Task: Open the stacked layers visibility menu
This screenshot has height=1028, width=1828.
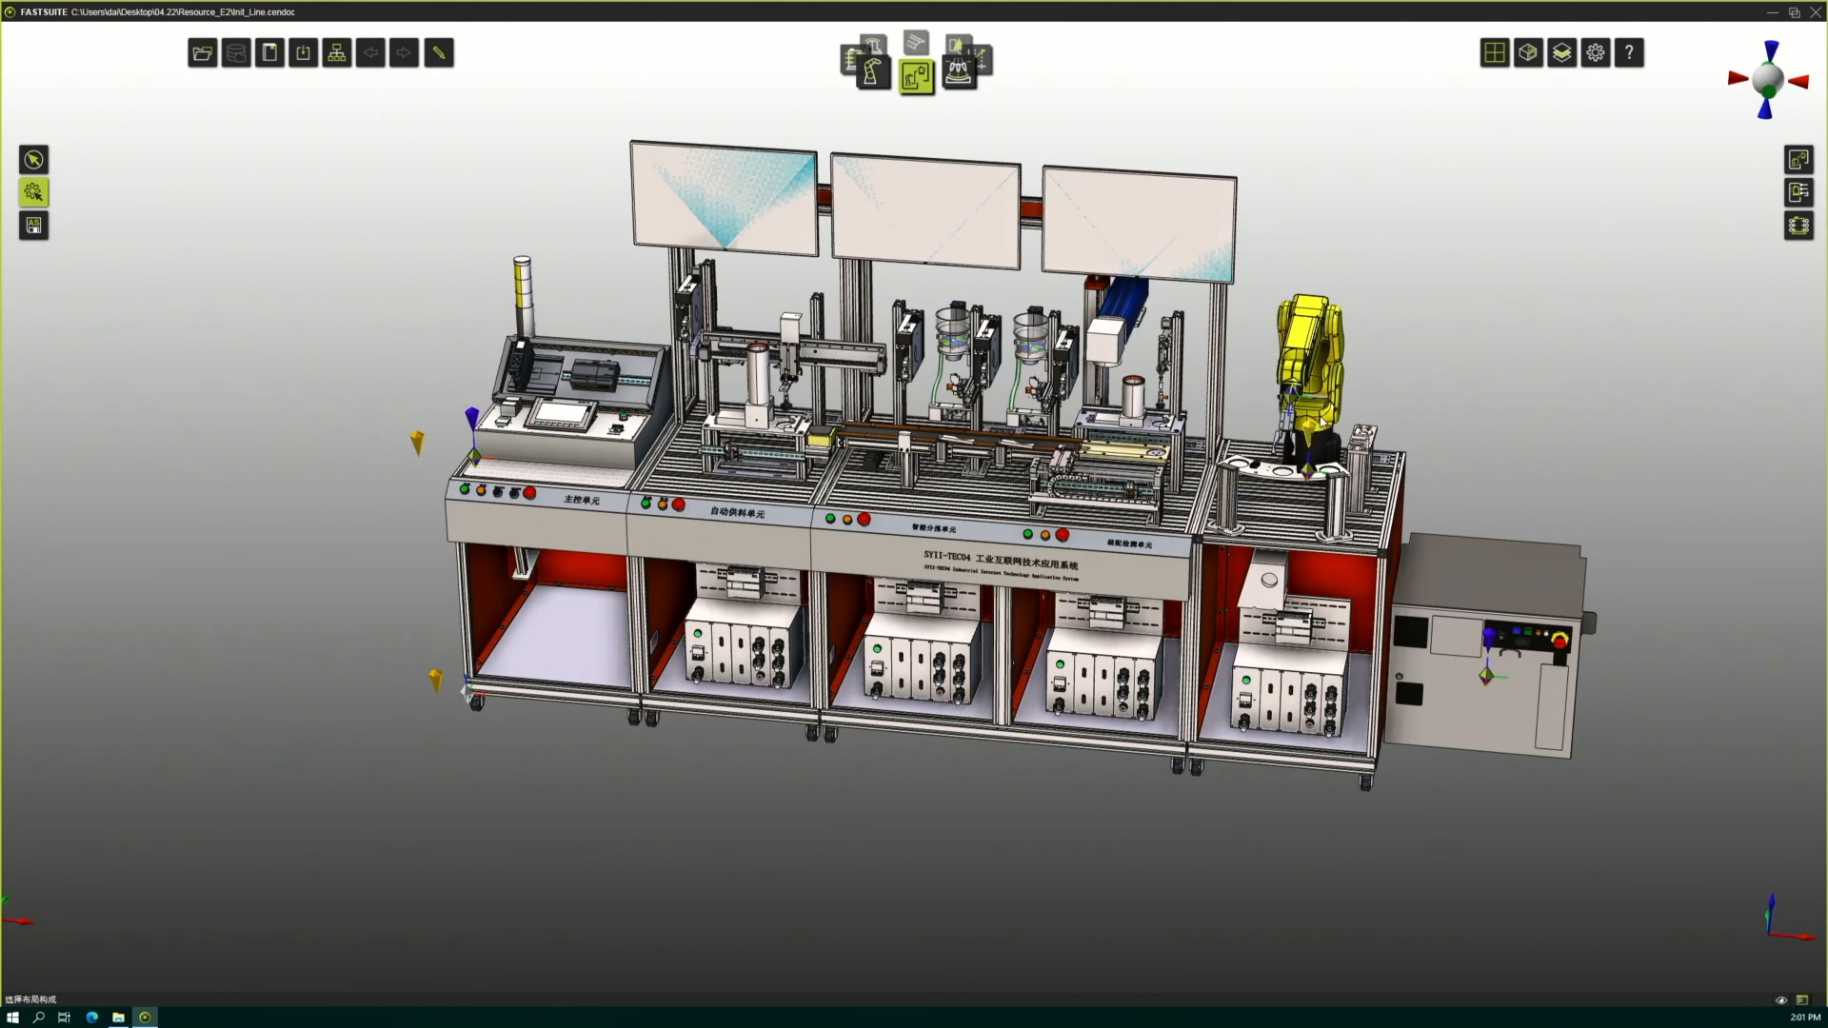Action: (1561, 53)
